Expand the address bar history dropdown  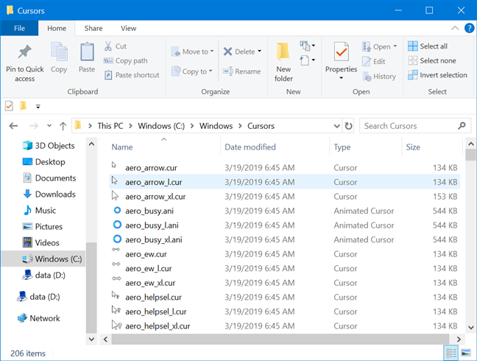(x=336, y=126)
